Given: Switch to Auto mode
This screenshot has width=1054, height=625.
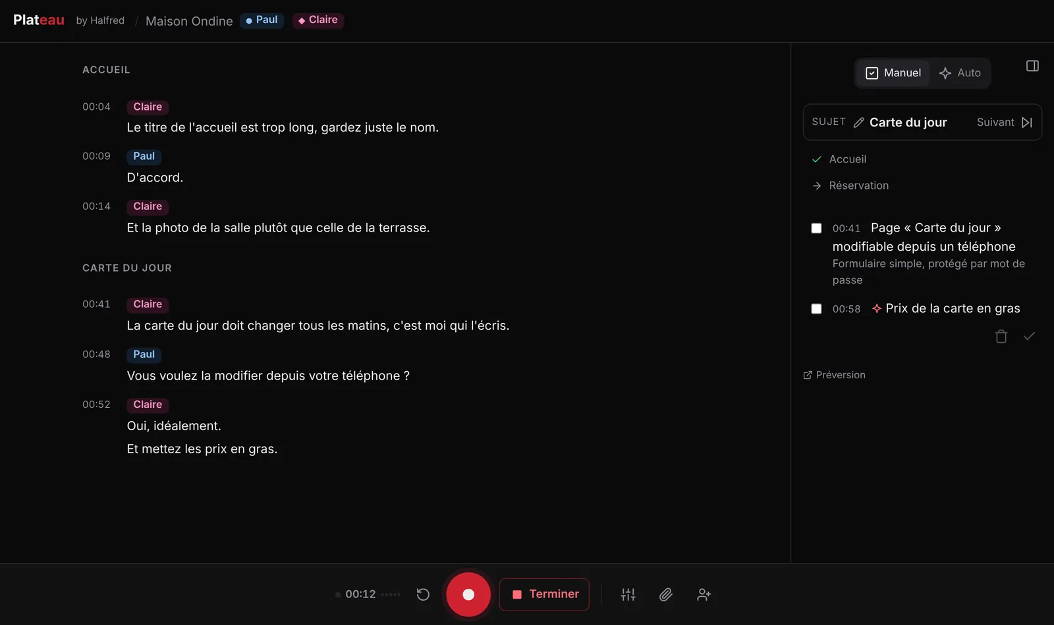Looking at the screenshot, I should [x=960, y=73].
